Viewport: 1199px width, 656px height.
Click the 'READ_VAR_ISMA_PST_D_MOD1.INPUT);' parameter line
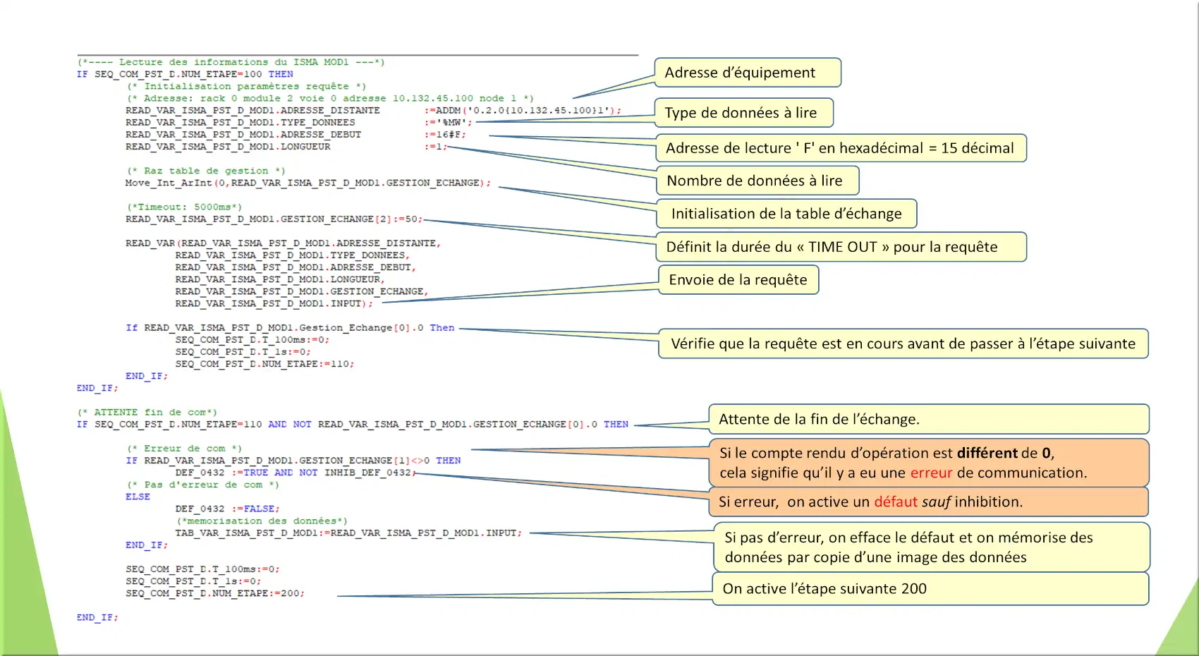click(x=274, y=303)
